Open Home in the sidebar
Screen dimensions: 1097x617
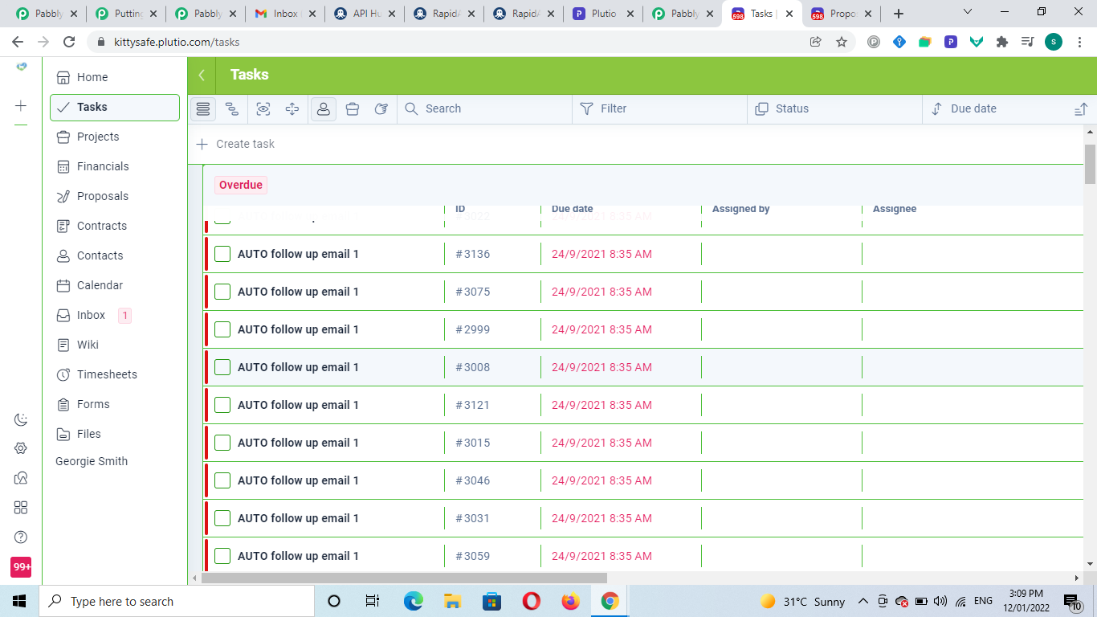coord(115,77)
